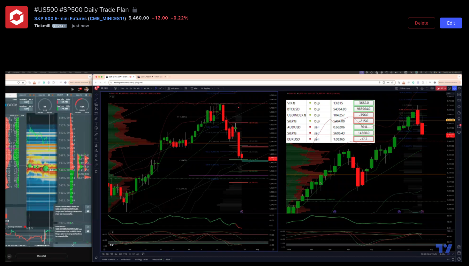Toggle the crossed-out camera button

coord(459,88)
